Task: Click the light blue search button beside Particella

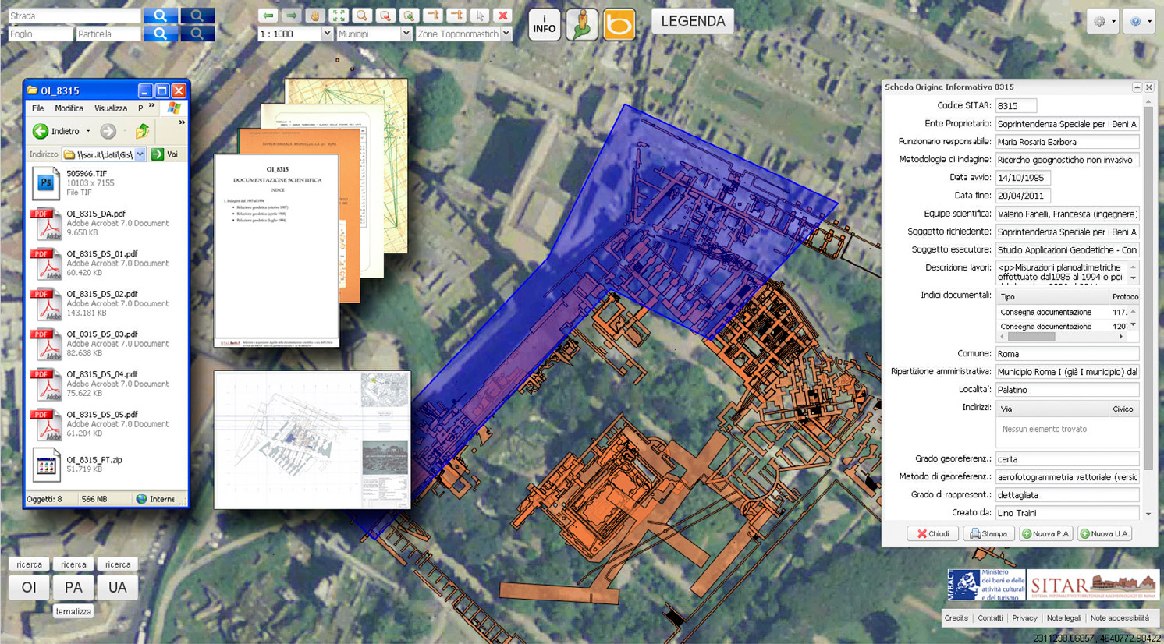Action: 160,34
